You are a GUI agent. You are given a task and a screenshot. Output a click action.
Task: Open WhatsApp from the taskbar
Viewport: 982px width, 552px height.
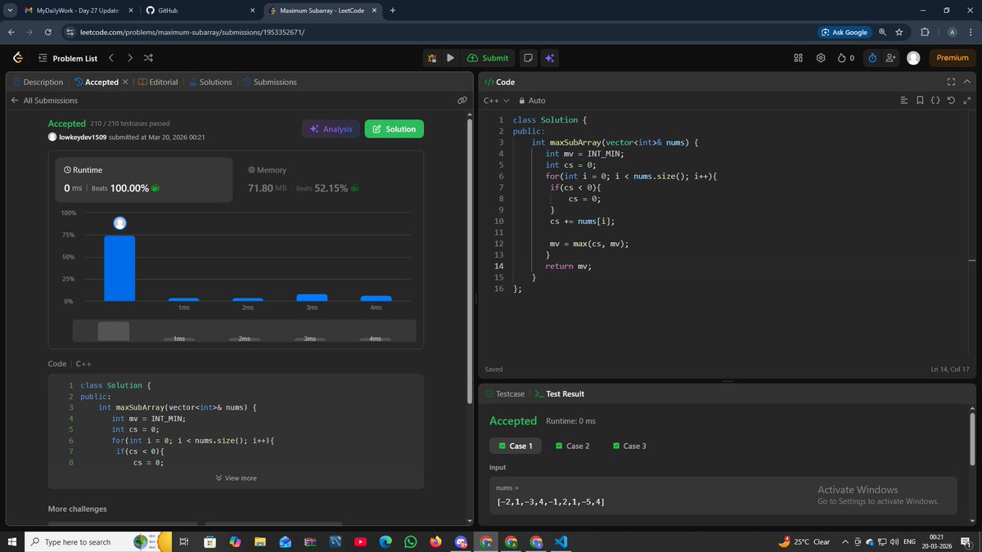pyautogui.click(x=410, y=541)
